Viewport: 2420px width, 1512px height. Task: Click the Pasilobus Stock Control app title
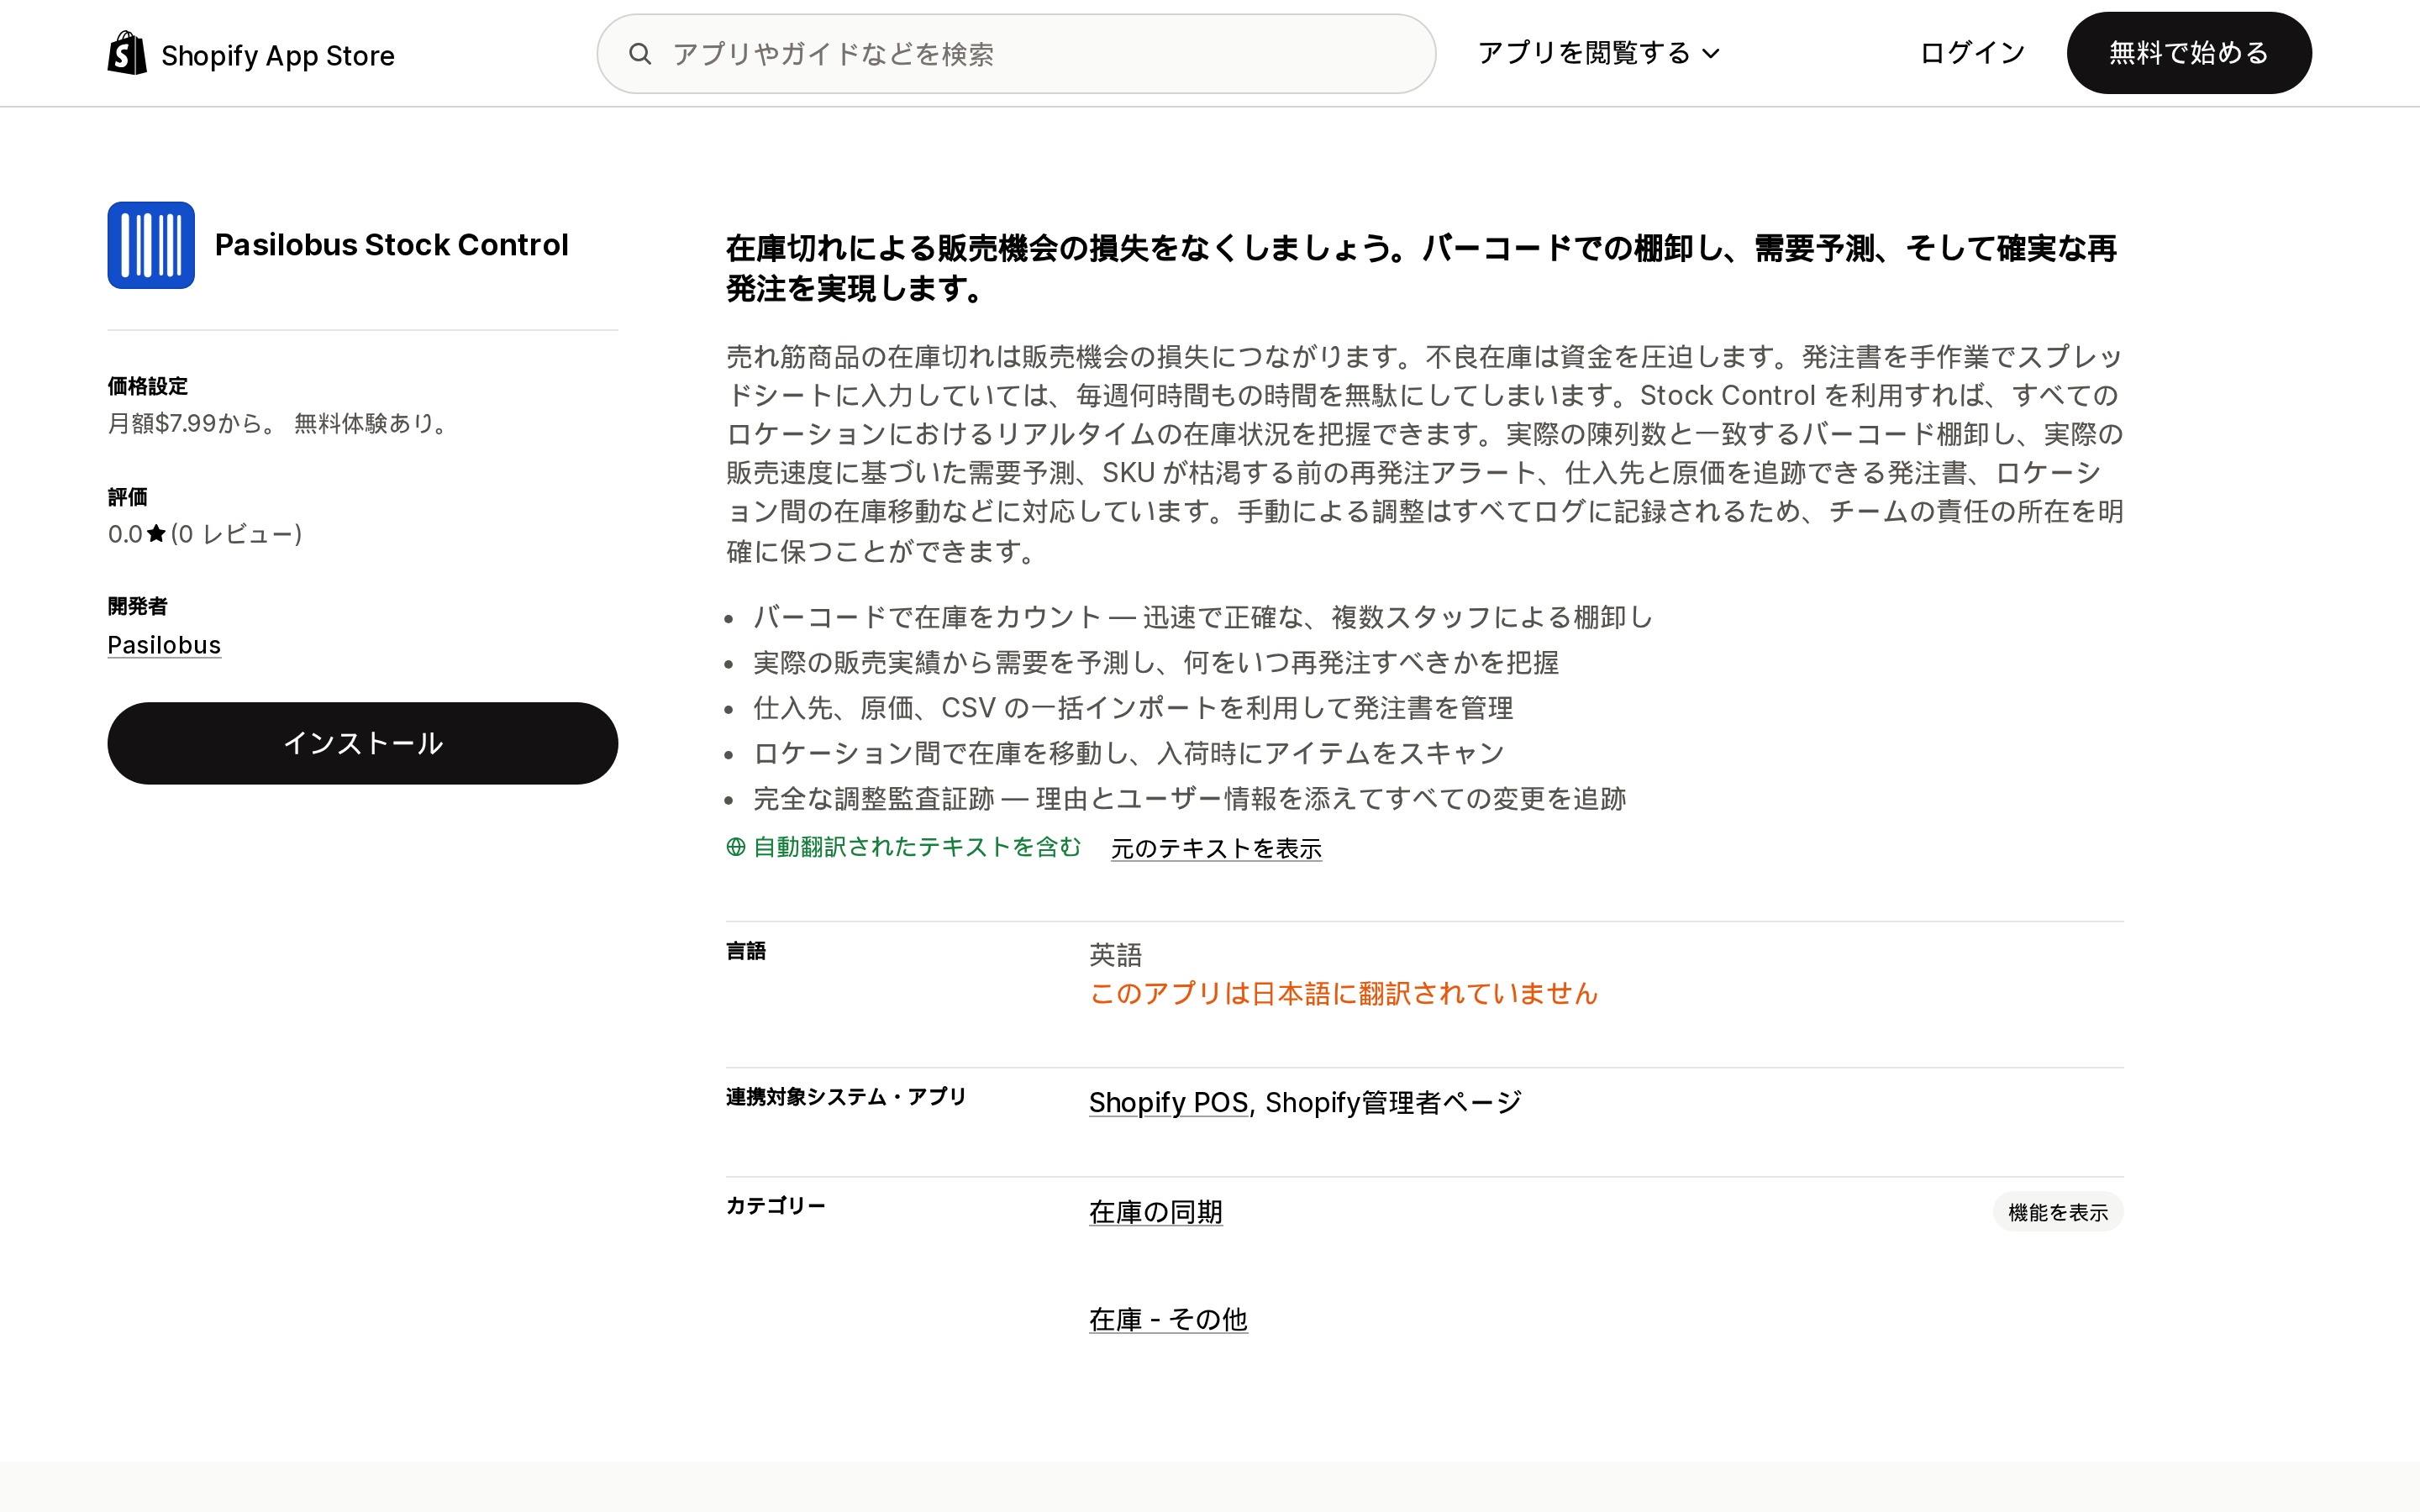pos(391,245)
